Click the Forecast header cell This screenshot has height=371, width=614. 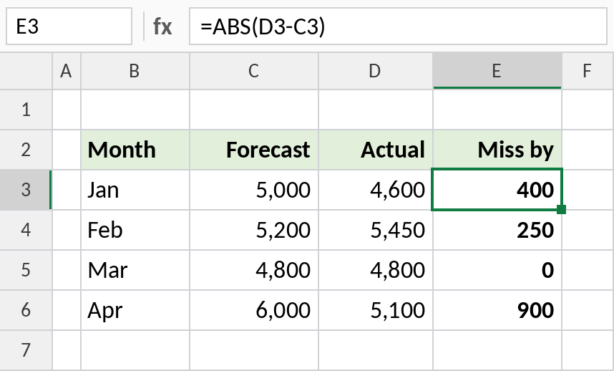(254, 150)
